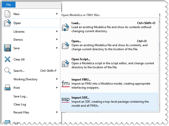Viewport: 169px width, 126px height.
Task: Choose Save Log from File menu
Action: 20,96
